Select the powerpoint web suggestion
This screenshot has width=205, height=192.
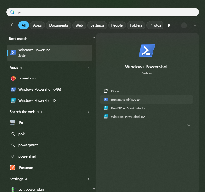pyautogui.click(x=49, y=145)
